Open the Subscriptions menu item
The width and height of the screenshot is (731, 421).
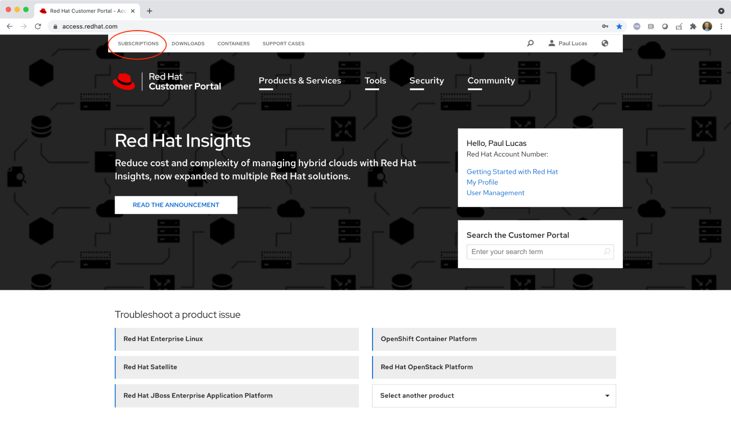(x=138, y=43)
